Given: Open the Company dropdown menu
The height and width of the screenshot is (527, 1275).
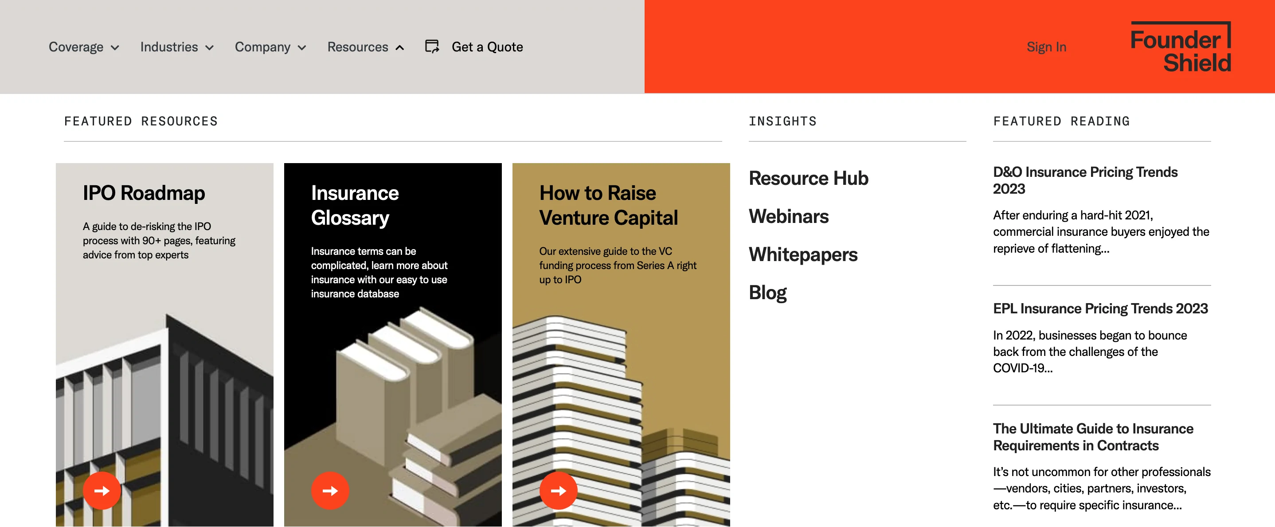Looking at the screenshot, I should 269,47.
